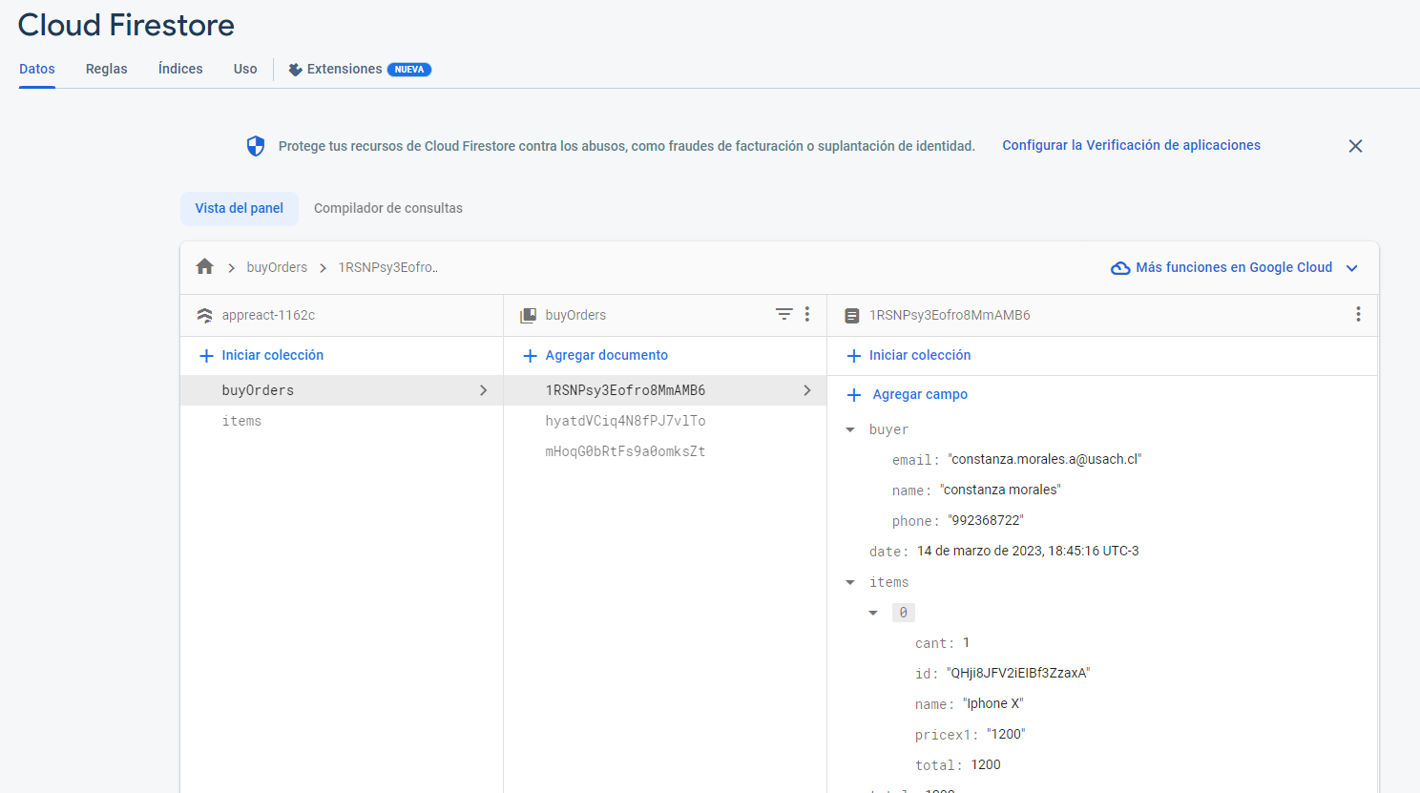Open Configurar la Verificación de aplicaciones link
Image resolution: width=1420 pixels, height=793 pixels.
tap(1131, 145)
